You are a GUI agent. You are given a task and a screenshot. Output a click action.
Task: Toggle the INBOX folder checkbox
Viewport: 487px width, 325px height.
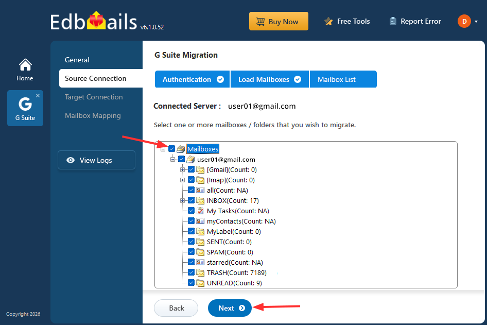[192, 201]
